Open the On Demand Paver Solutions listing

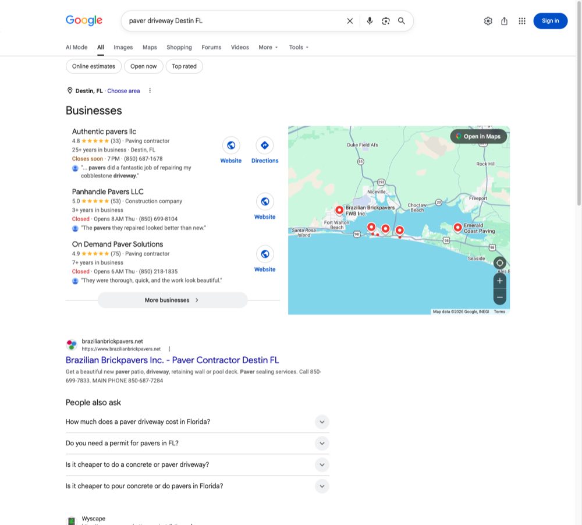pos(118,244)
